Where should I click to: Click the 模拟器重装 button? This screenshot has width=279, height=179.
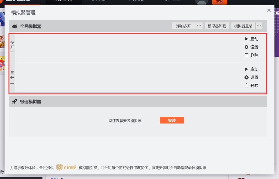[243, 26]
